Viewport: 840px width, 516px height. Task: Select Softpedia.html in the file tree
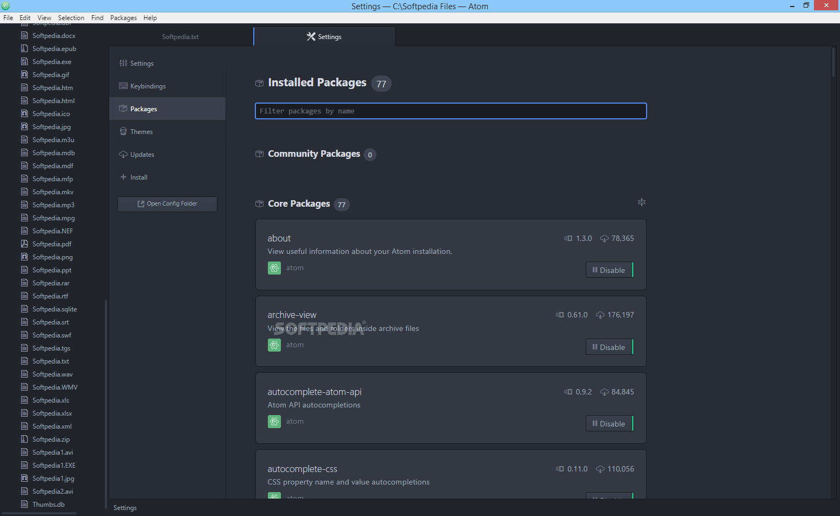tap(53, 101)
